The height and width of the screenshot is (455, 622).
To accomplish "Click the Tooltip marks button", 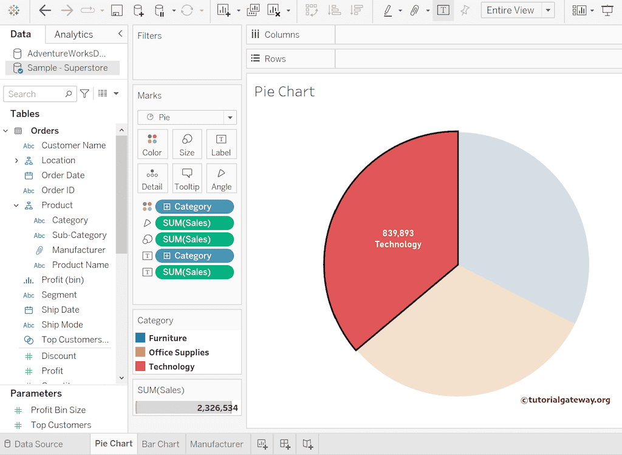I will (x=186, y=179).
